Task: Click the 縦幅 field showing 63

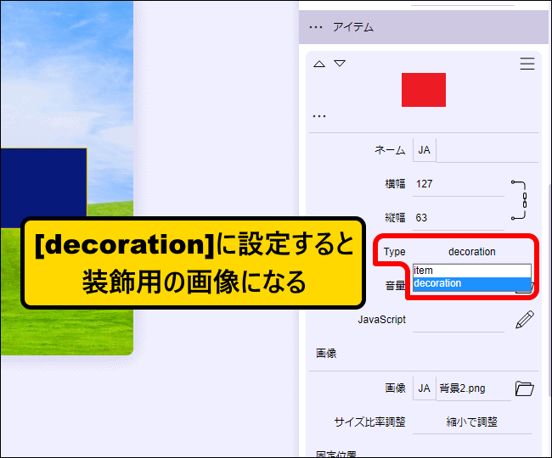Action: click(459, 218)
